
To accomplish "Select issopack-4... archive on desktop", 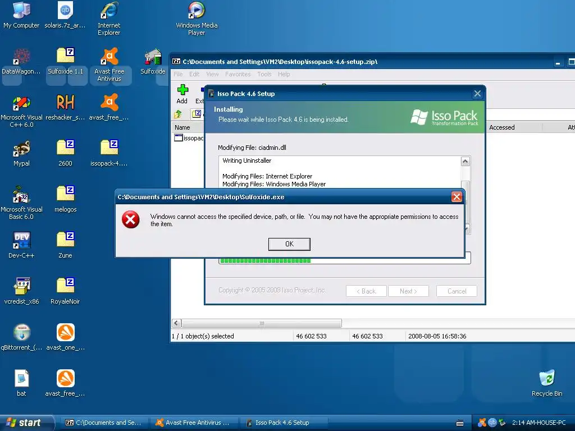I will point(109,153).
